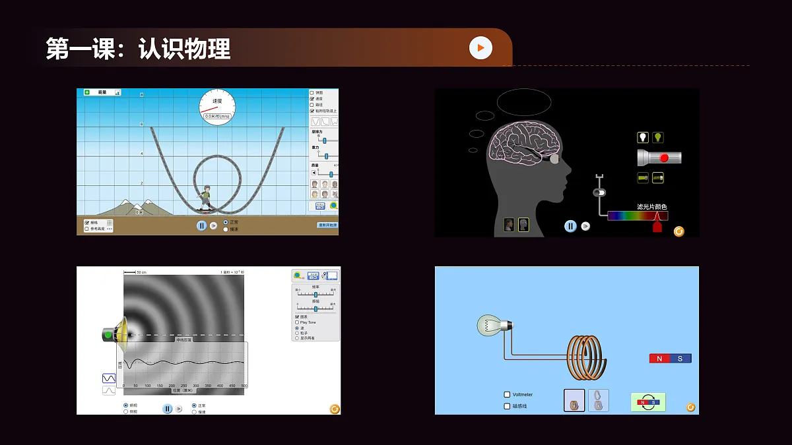Step forward the sound wave simulation
Viewport: 792px width, 445px height.
coord(179,409)
